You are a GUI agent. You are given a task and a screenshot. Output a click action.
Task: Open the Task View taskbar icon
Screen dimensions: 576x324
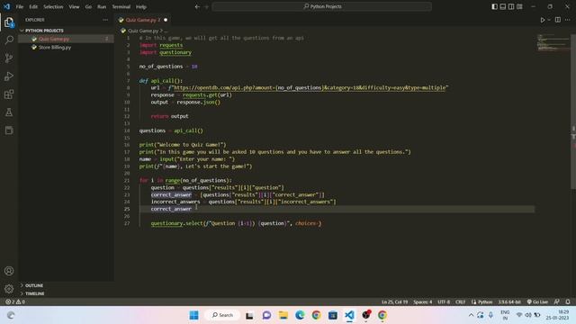[x=249, y=315]
